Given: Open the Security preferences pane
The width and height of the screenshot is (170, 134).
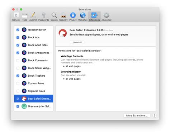Looking at the screenshot, I should 63,17.
